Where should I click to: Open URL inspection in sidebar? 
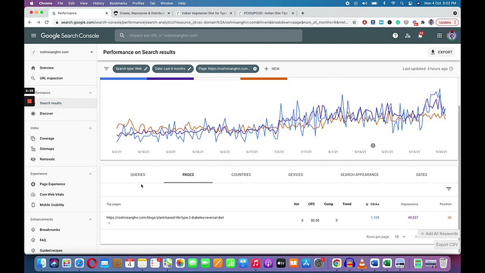pyautogui.click(x=51, y=78)
